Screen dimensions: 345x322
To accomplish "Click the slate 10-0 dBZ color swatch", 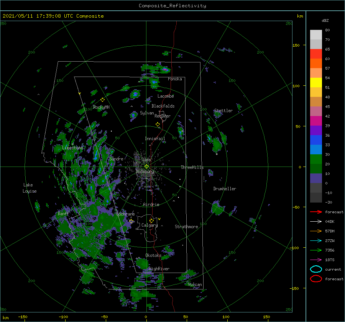I will [x=316, y=178].
